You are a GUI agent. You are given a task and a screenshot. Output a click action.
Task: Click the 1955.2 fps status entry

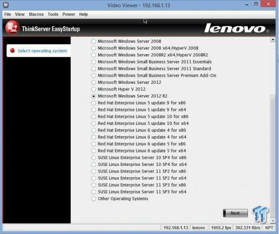[221, 228]
